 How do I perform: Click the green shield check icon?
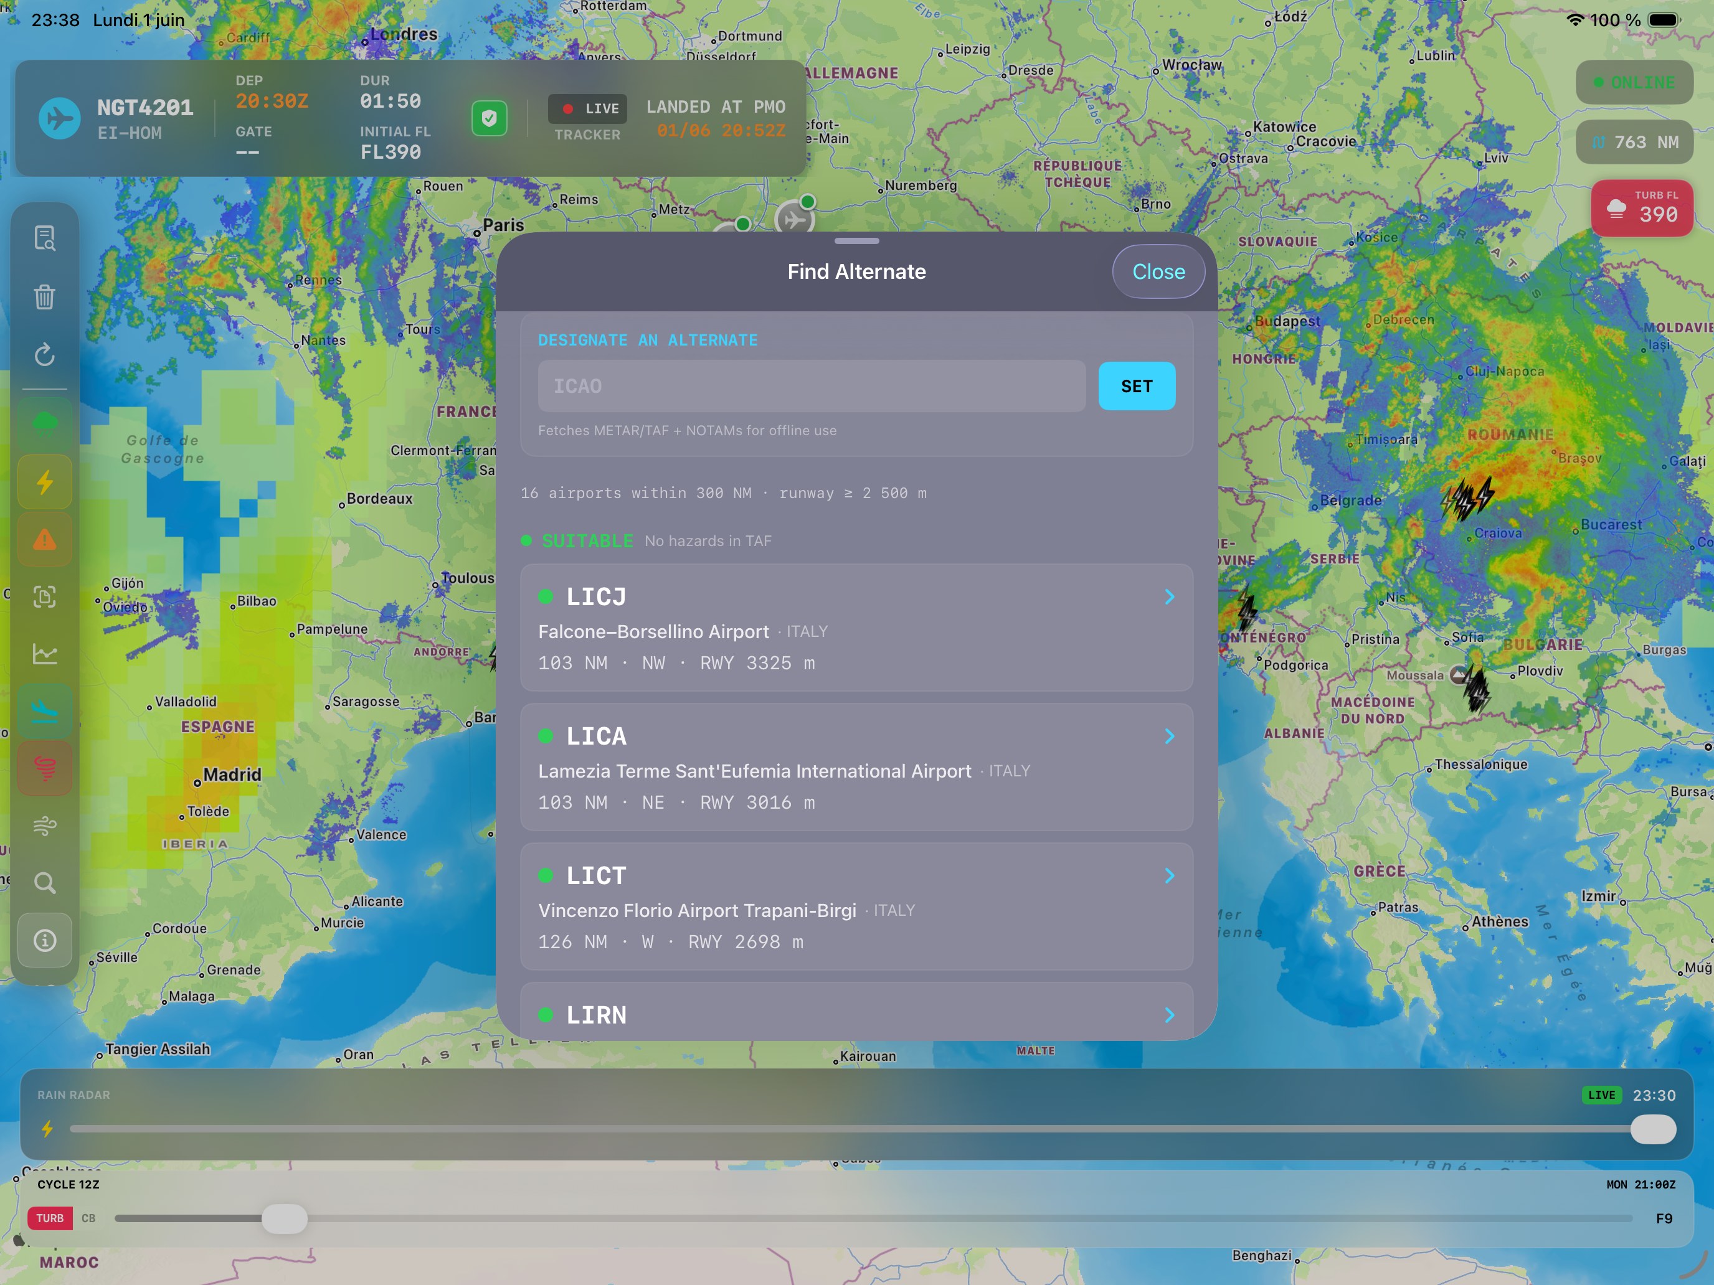coord(489,118)
